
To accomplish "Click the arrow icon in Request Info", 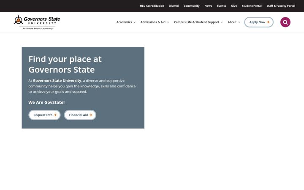I will coord(55,115).
